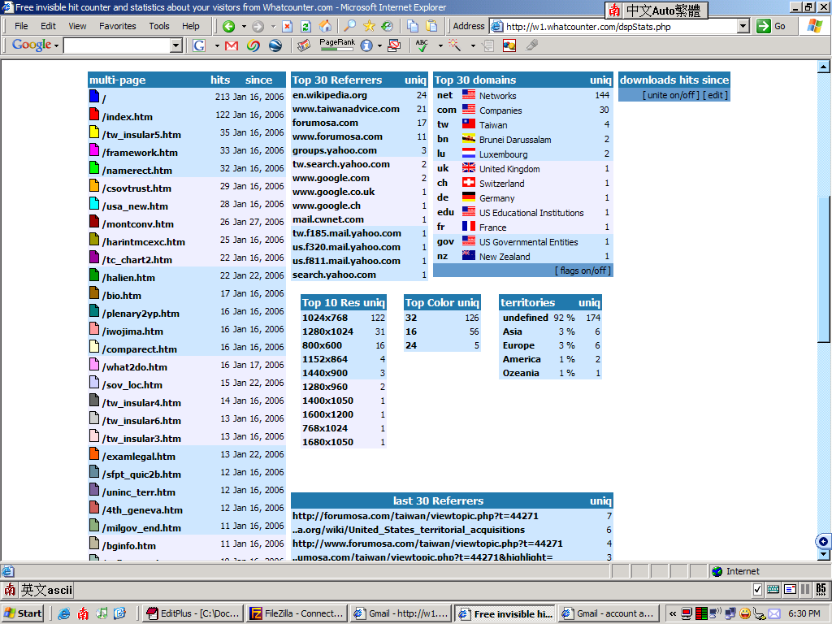The height and width of the screenshot is (624, 832).
Task: Click the Stop loading icon
Action: tap(288, 26)
